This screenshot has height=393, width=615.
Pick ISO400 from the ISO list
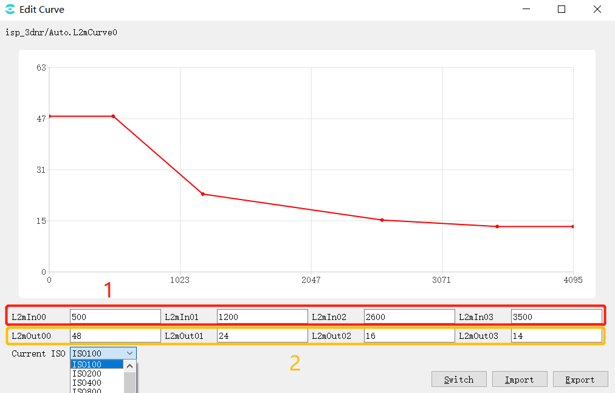[97, 383]
